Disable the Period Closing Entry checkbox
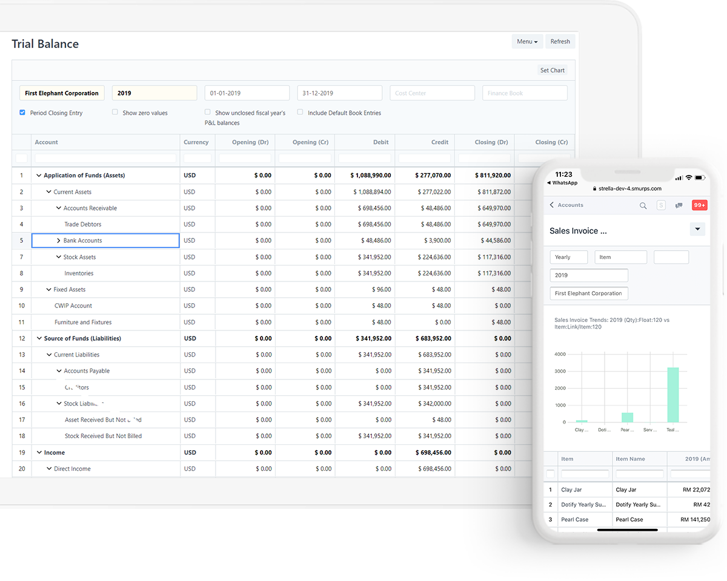The width and height of the screenshot is (727, 581). 22,113
